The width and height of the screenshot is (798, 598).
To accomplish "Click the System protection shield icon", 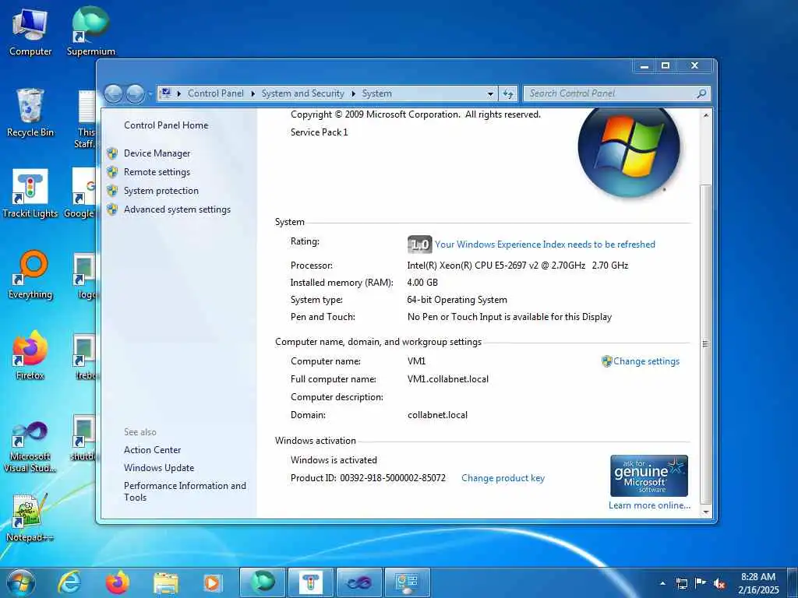I will pos(112,191).
